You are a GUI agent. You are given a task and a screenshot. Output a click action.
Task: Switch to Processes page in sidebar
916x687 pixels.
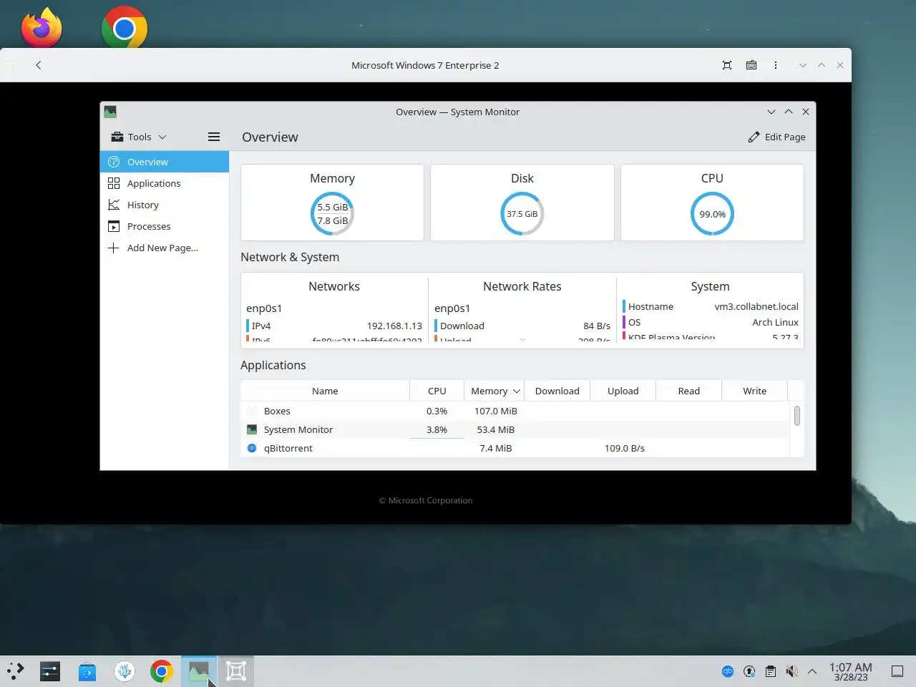pos(165,226)
